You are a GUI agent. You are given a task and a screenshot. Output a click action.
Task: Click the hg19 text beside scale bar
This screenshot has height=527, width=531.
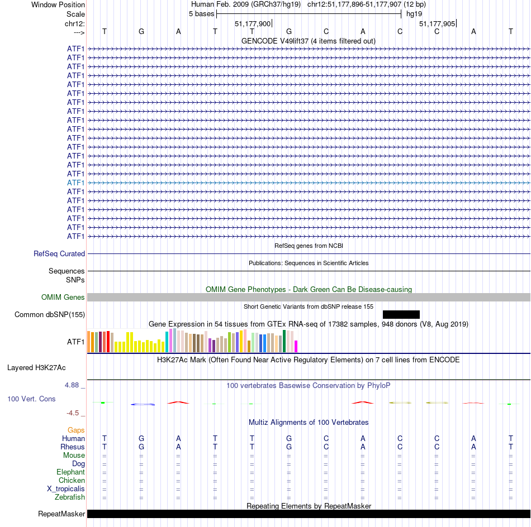tap(414, 14)
